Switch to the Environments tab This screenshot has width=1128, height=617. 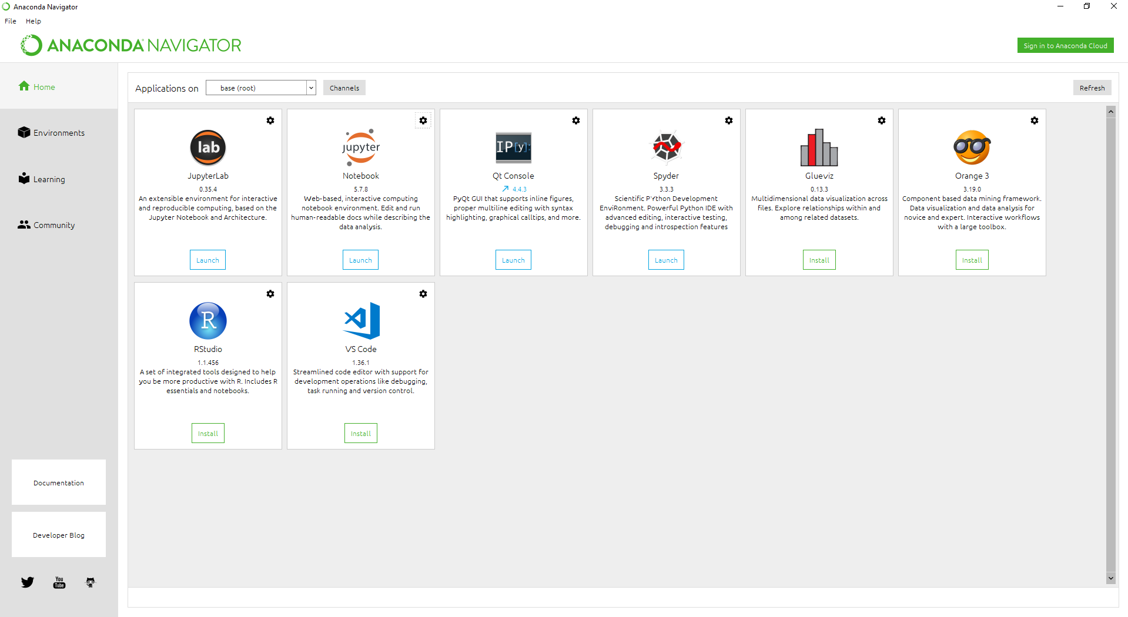(x=59, y=133)
